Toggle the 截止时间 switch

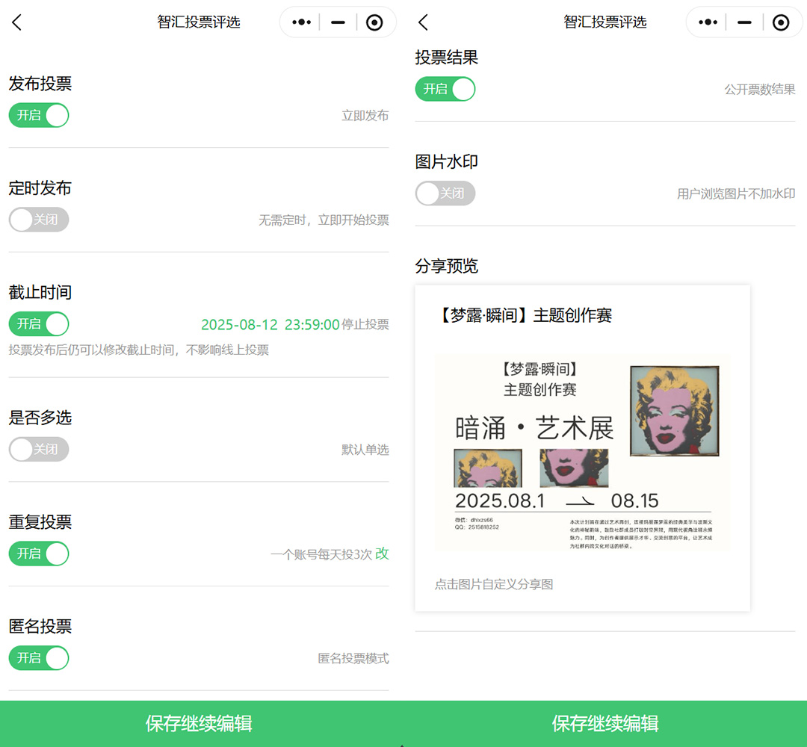[39, 324]
